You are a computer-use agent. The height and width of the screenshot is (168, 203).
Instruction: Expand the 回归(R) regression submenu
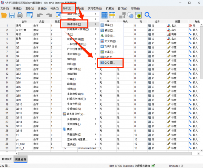tap(72, 64)
